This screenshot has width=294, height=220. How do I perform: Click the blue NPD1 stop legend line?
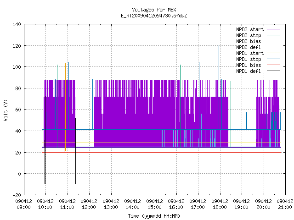click(273, 59)
